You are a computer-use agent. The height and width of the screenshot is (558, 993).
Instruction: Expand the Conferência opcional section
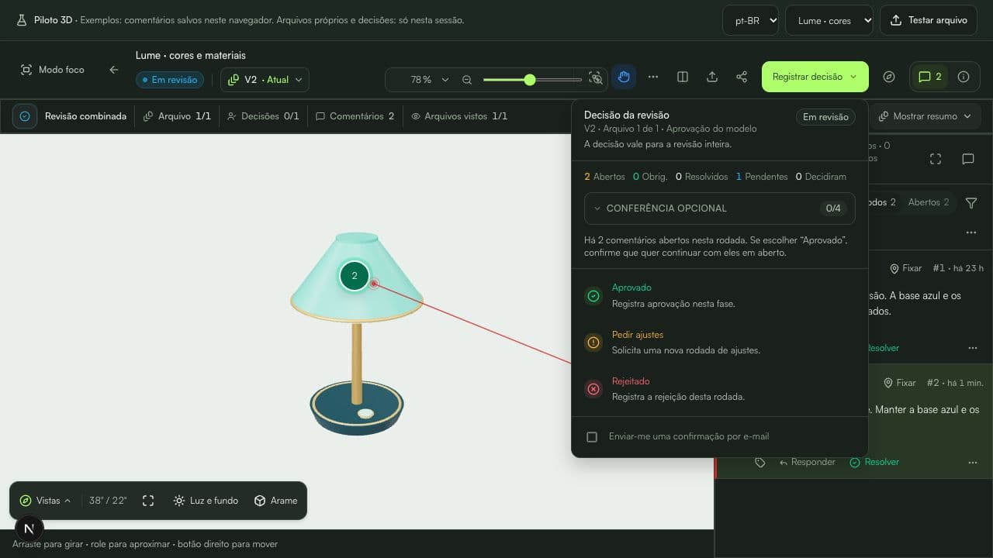coord(720,208)
